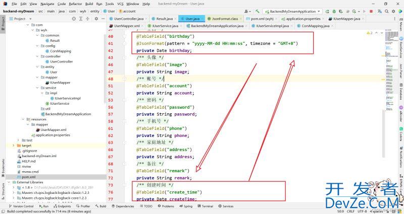Run with coverage using the shield icon
404x214 pixels.
pyautogui.click(x=340, y=11)
